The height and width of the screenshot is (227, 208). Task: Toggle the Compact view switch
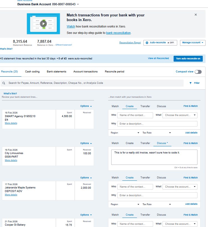coord(198,72)
